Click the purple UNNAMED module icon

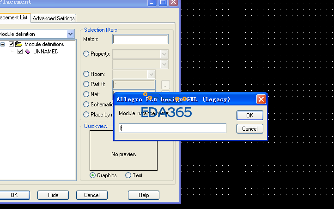pos(27,52)
